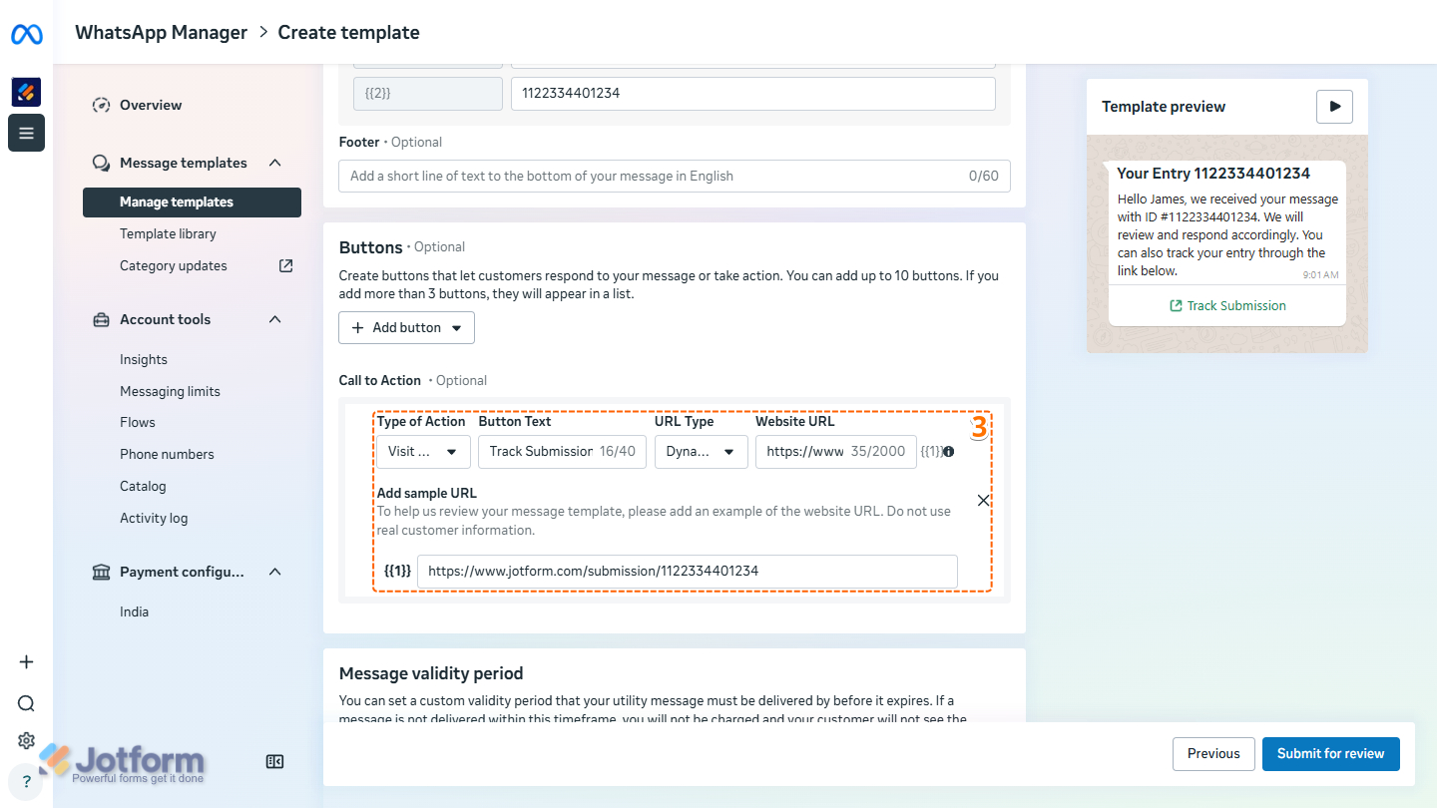Collapse sidebar with panel icon

tap(275, 762)
